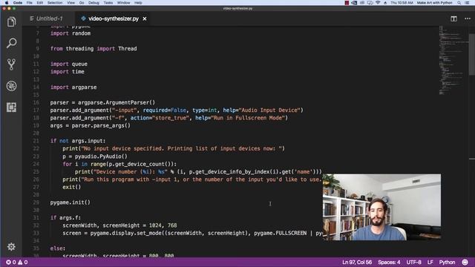This screenshot has width=475, height=267.
Task: Click the Wi-Fi icon in the menu bar
Action: (x=378, y=3)
